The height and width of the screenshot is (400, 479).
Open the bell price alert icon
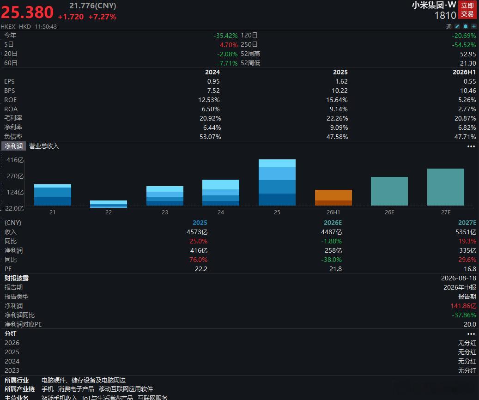[x=466, y=27]
